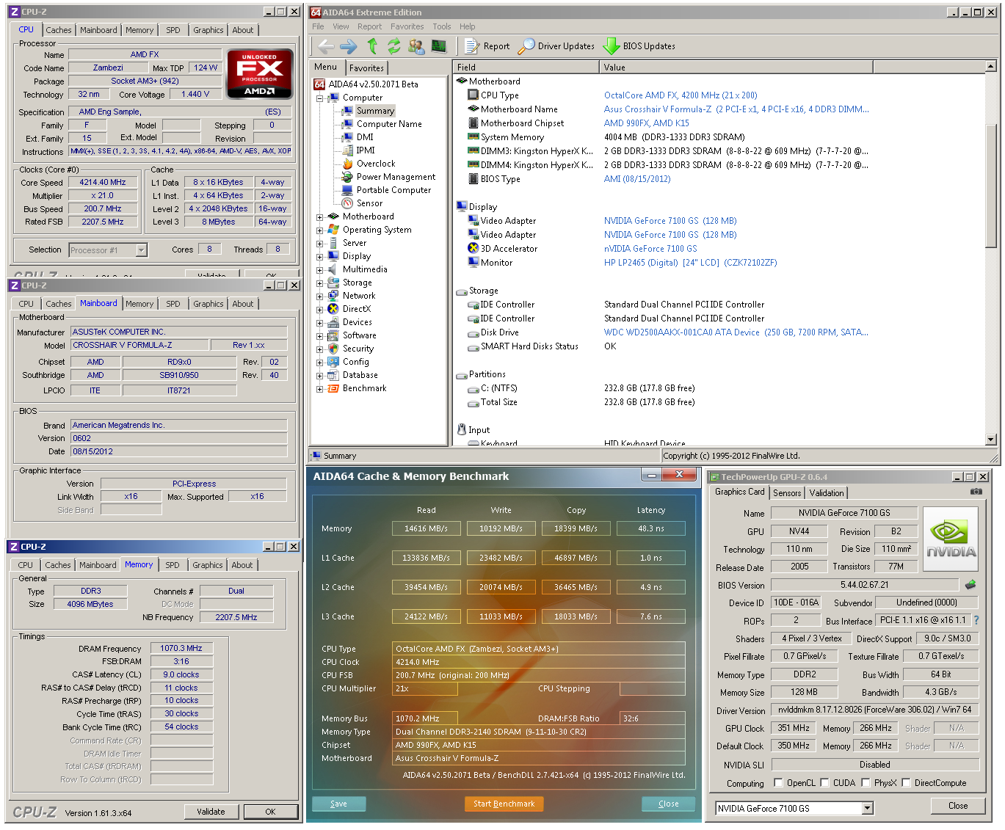Click the Start Benchmark button

coord(504,804)
